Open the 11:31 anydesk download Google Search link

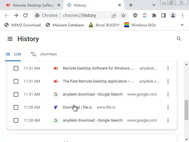tap(92, 94)
